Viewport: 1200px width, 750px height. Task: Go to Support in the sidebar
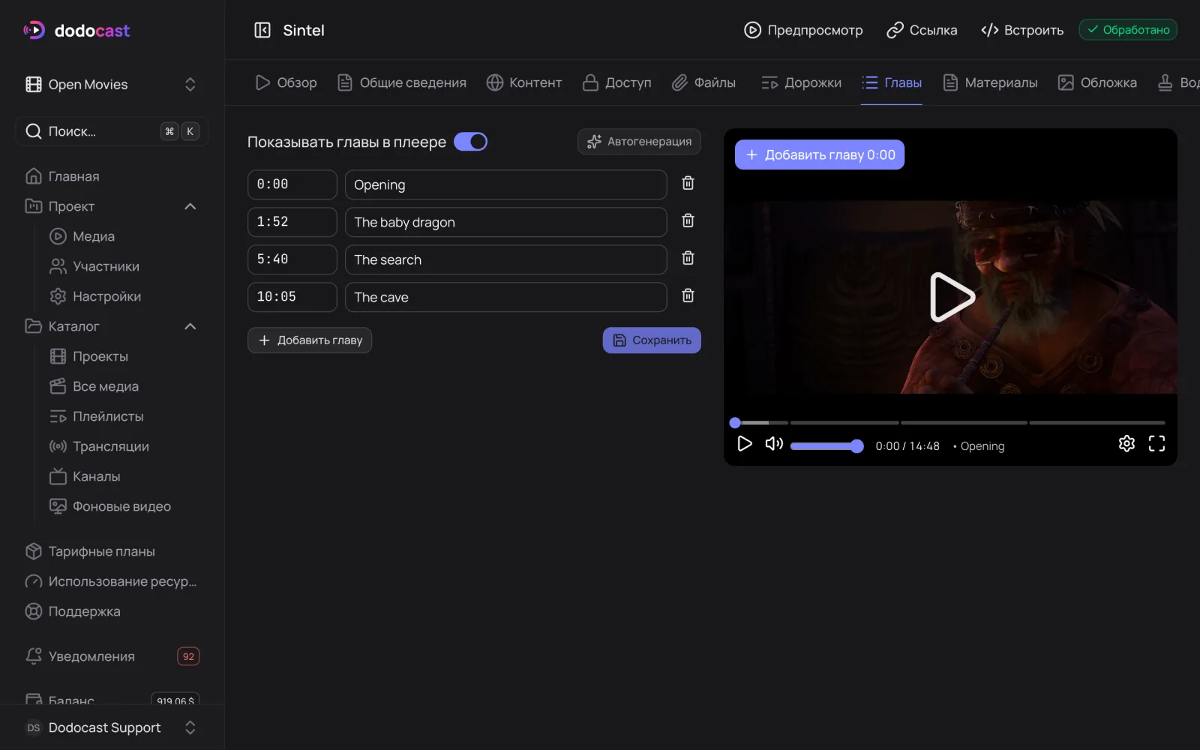tap(112, 611)
